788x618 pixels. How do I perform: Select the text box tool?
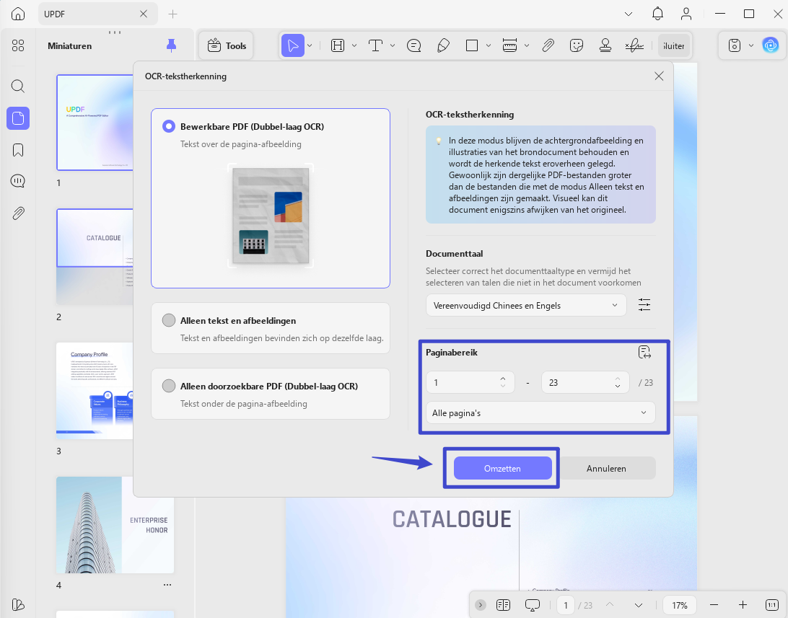[375, 45]
